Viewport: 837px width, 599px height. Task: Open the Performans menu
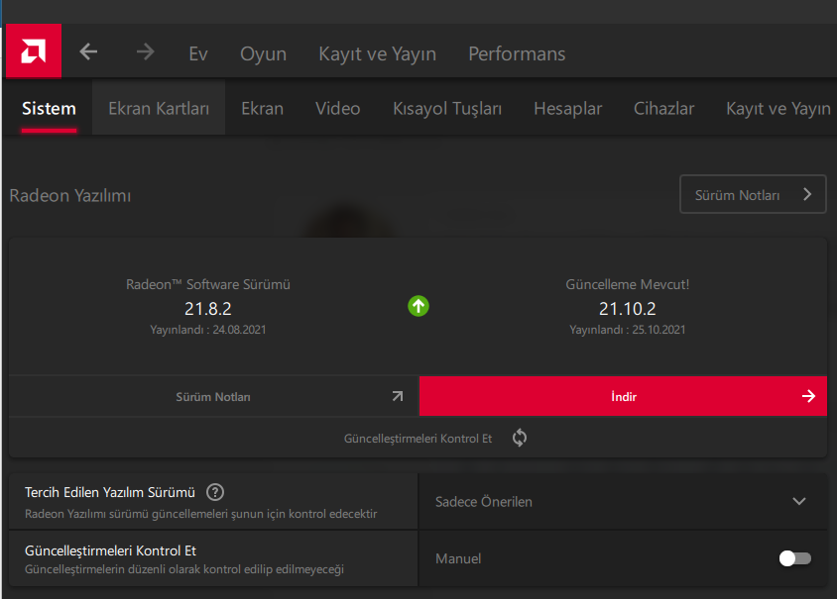point(517,53)
